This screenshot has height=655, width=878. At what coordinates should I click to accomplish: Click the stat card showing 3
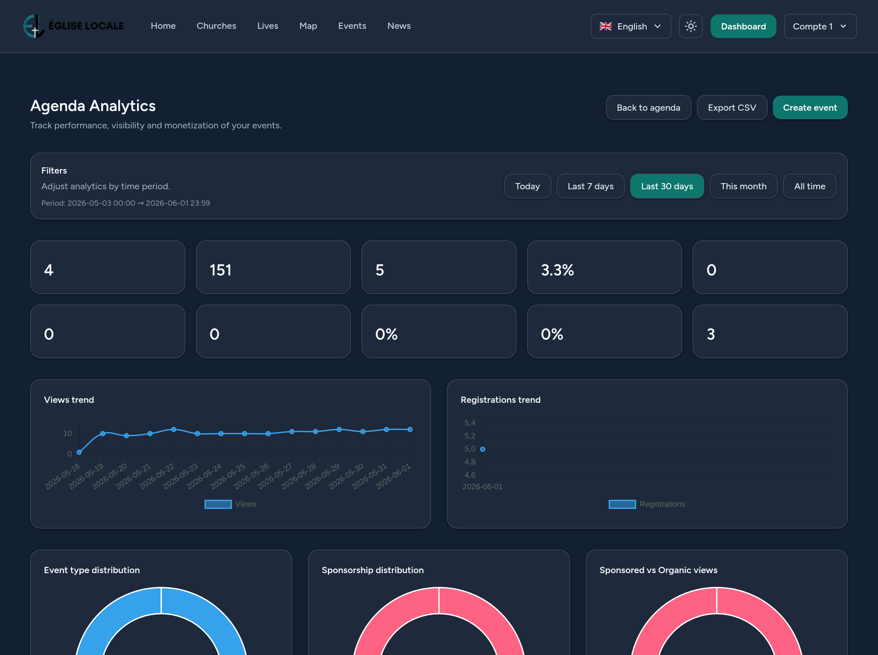tap(770, 331)
